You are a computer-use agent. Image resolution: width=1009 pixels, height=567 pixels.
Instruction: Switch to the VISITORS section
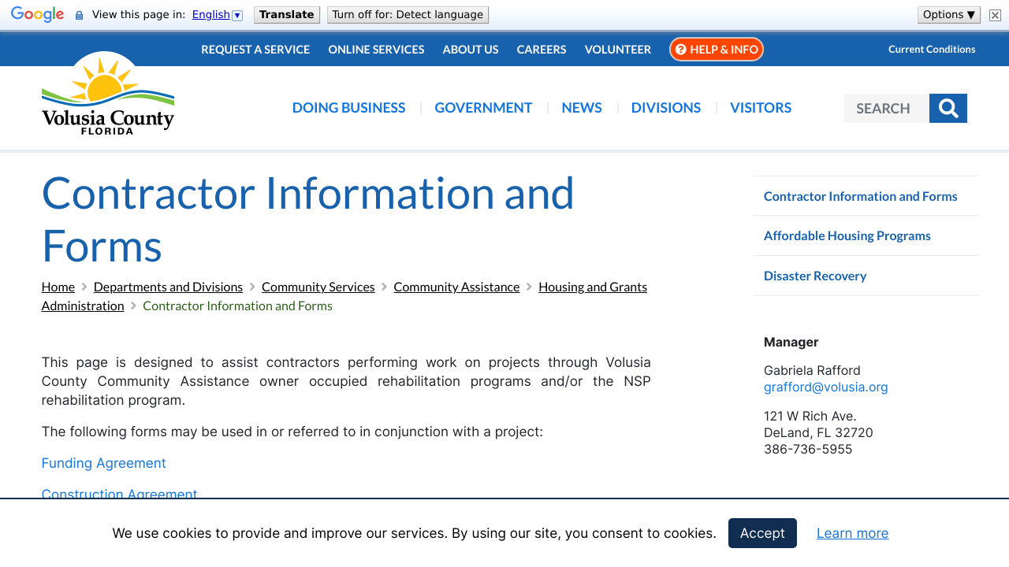760,107
